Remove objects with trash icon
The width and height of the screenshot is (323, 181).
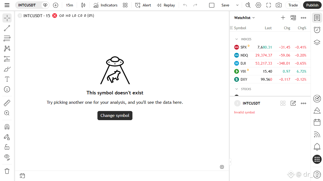7,171
